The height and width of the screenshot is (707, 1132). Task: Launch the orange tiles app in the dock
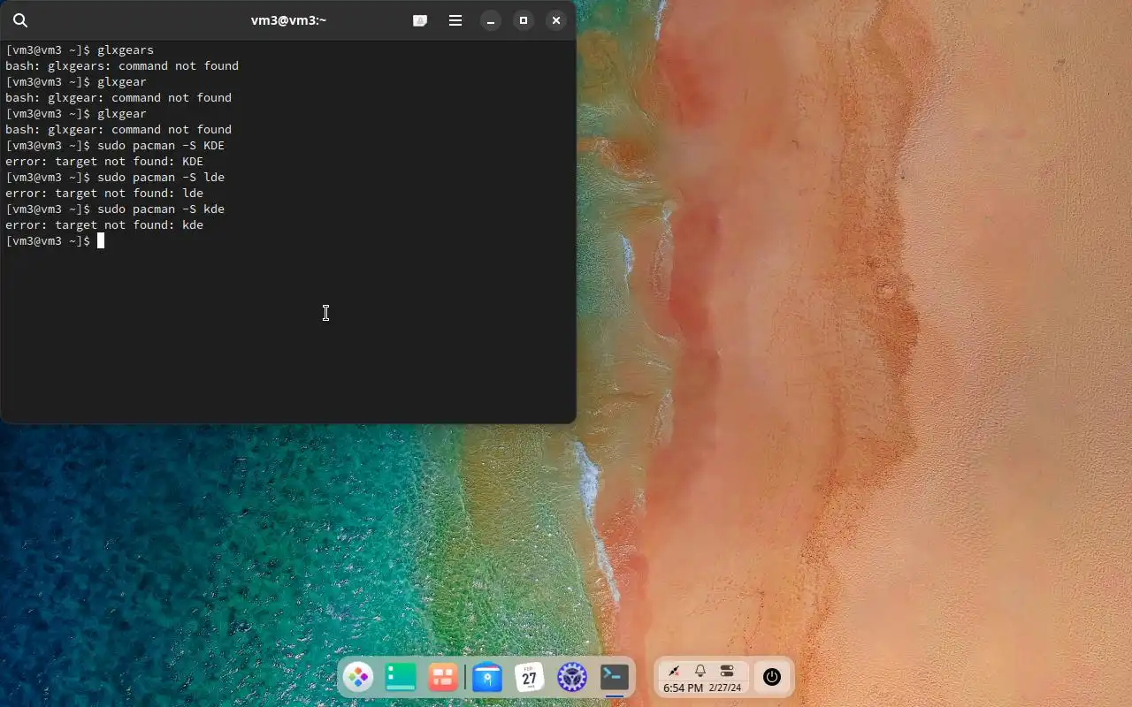click(x=443, y=678)
